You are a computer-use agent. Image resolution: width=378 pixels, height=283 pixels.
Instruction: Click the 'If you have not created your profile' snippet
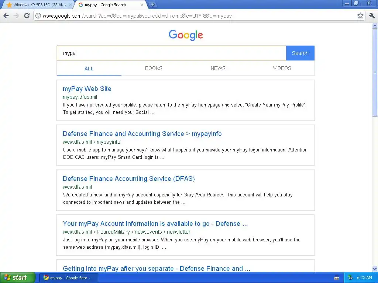(x=185, y=109)
